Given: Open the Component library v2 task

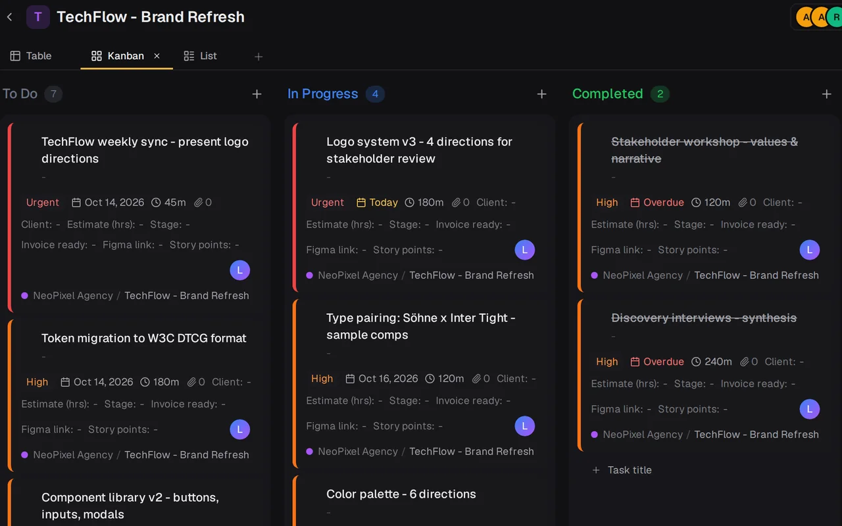Looking at the screenshot, I should (x=130, y=506).
